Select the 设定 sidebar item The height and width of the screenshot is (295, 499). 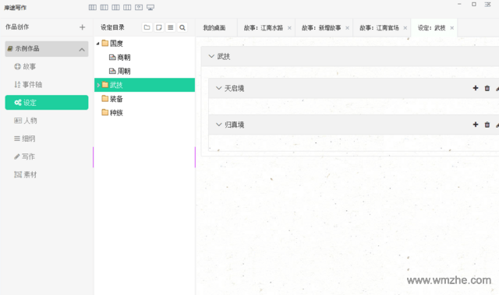coord(47,103)
